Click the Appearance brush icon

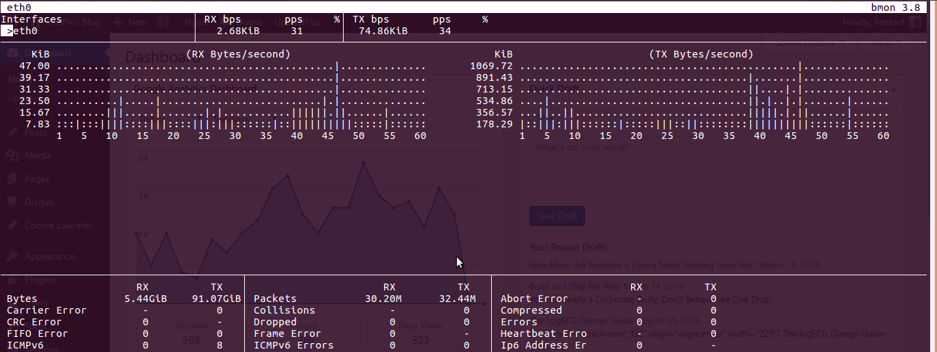point(12,256)
